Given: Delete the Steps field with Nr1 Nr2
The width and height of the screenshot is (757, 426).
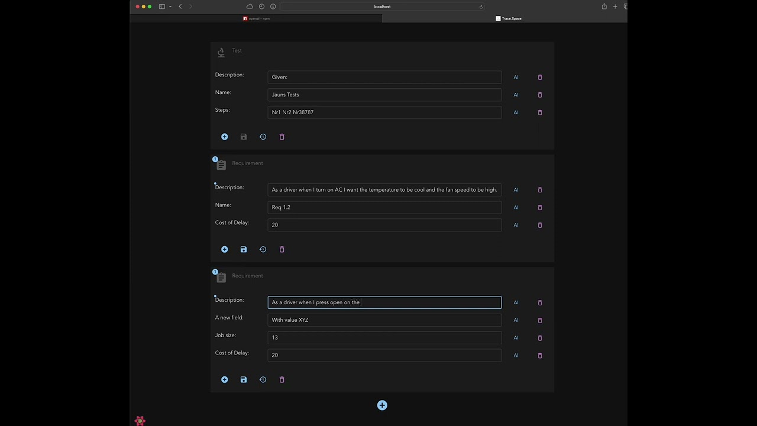Looking at the screenshot, I should pyautogui.click(x=540, y=112).
